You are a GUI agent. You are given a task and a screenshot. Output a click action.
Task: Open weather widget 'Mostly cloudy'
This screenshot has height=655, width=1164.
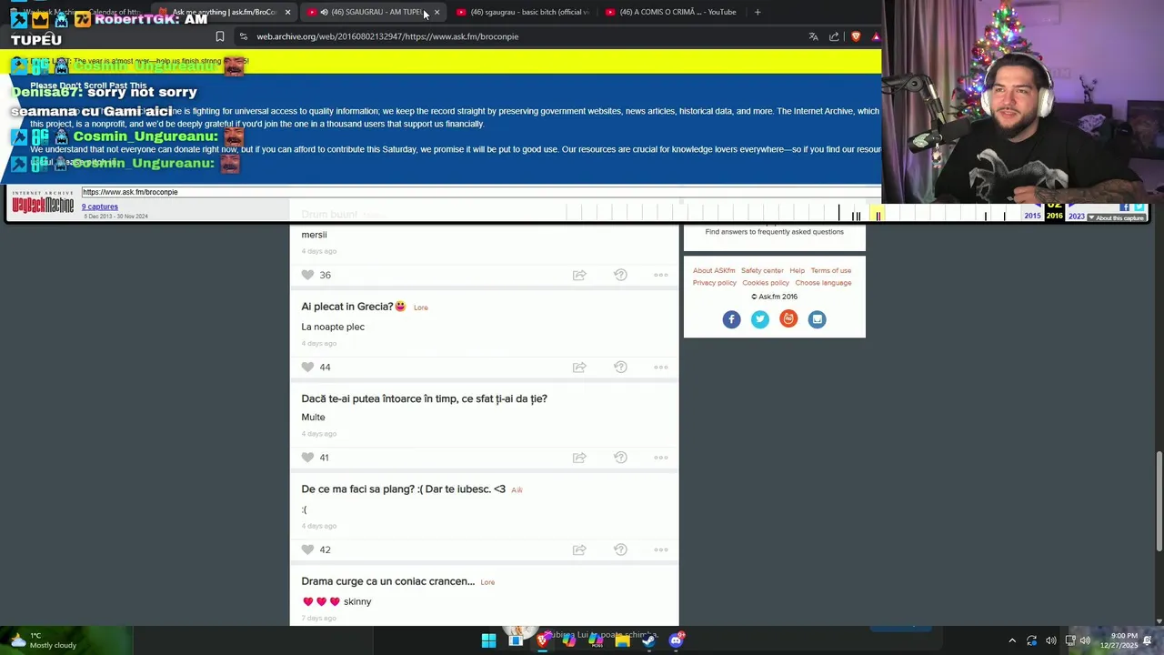click(x=41, y=640)
